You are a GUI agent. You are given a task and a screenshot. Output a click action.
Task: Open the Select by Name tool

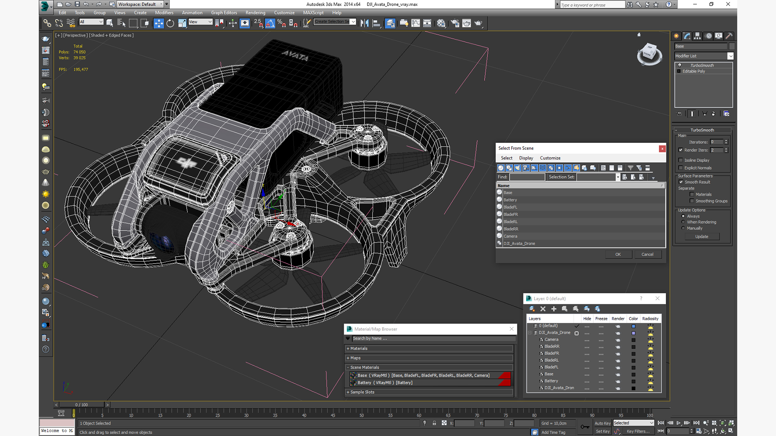pyautogui.click(x=121, y=23)
